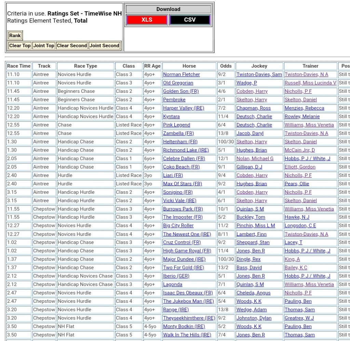Apply the Clear Second filter
This screenshot has height=341, width=350.
coord(72,45)
